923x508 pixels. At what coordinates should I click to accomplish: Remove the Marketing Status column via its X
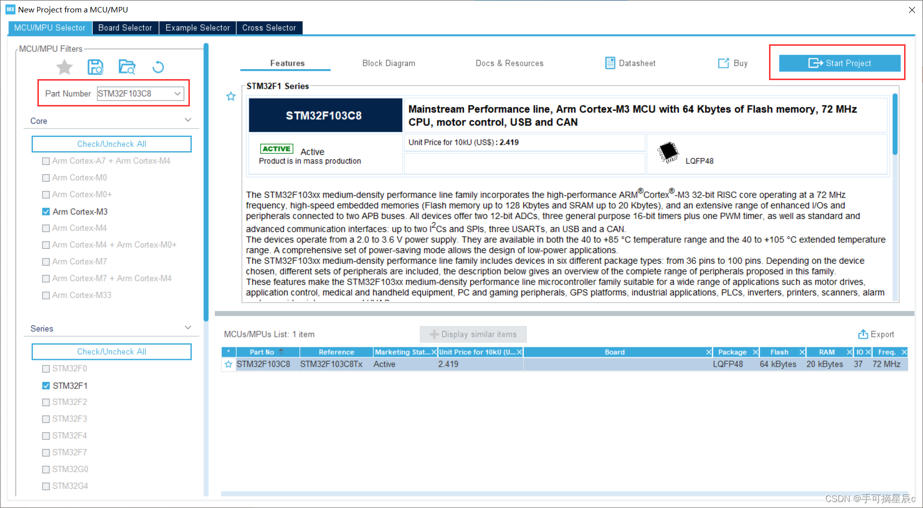coord(434,352)
